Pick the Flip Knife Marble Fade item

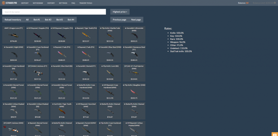coord(110,35)
